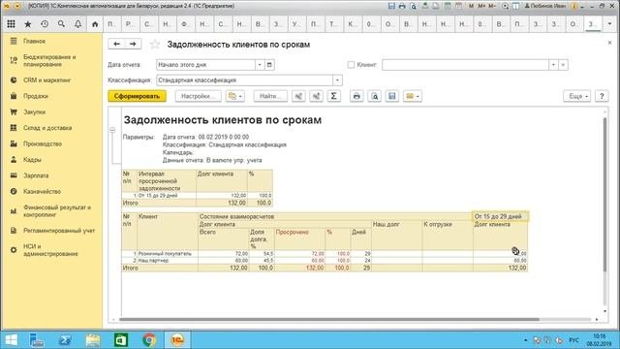Viewport: 620px width, 349px height.
Task: Open the Еще menu dropdown
Action: (577, 96)
